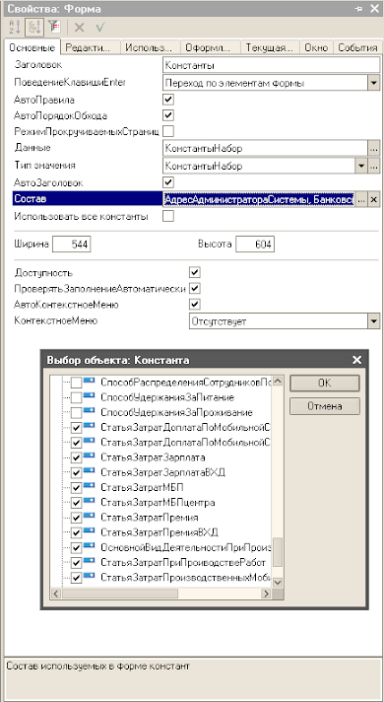Toggle the АвтоЗаголовок checkbox
384x702 pixels.
point(168,182)
